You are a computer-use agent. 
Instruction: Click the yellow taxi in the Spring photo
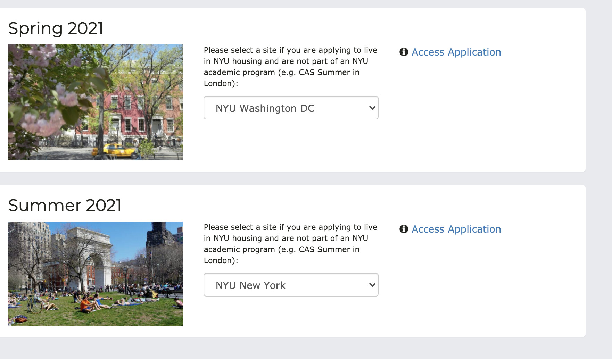(115, 150)
